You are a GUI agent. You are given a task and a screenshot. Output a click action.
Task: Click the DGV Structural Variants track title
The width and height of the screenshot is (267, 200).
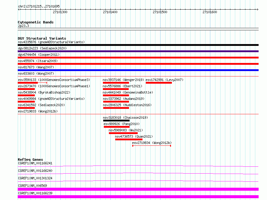click(42, 38)
